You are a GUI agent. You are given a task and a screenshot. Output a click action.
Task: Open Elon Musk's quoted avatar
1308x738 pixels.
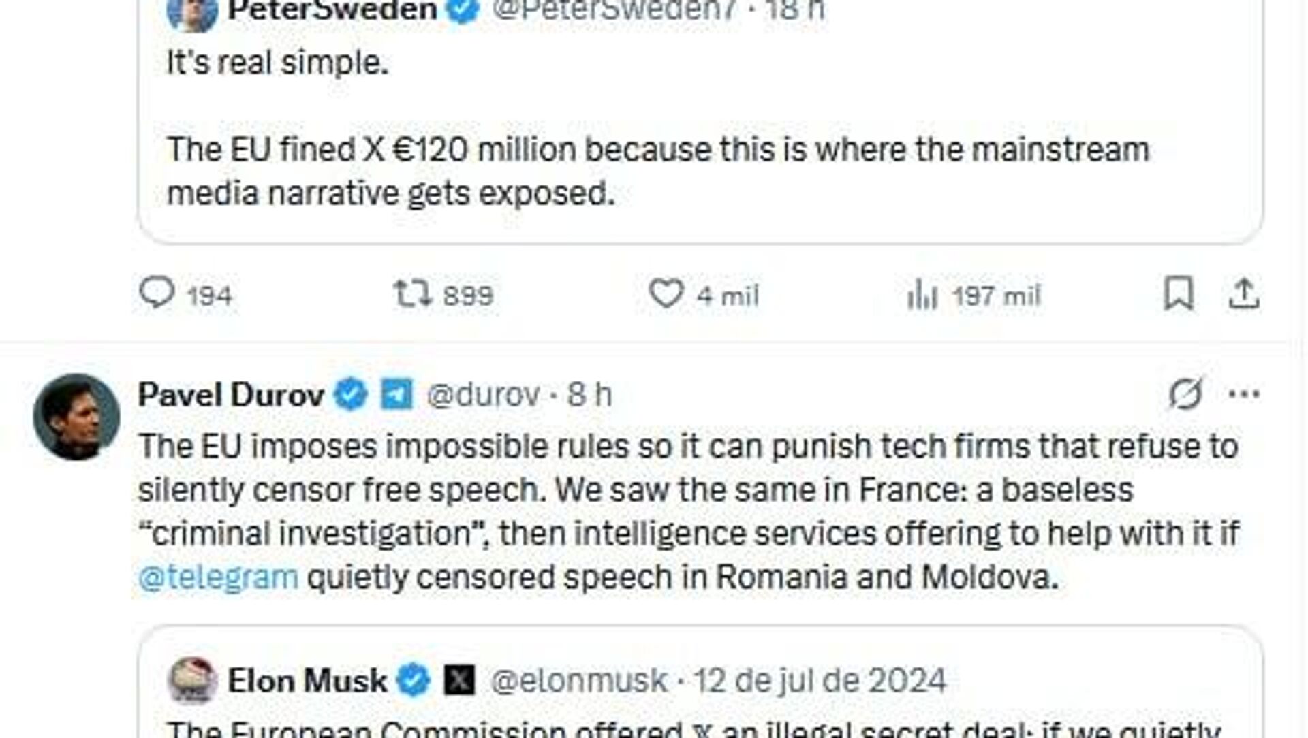[192, 680]
